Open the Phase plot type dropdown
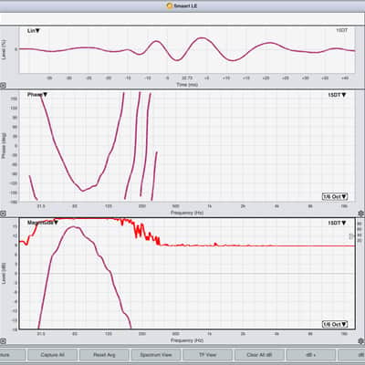This screenshot has height=365, width=365. pyautogui.click(x=37, y=95)
